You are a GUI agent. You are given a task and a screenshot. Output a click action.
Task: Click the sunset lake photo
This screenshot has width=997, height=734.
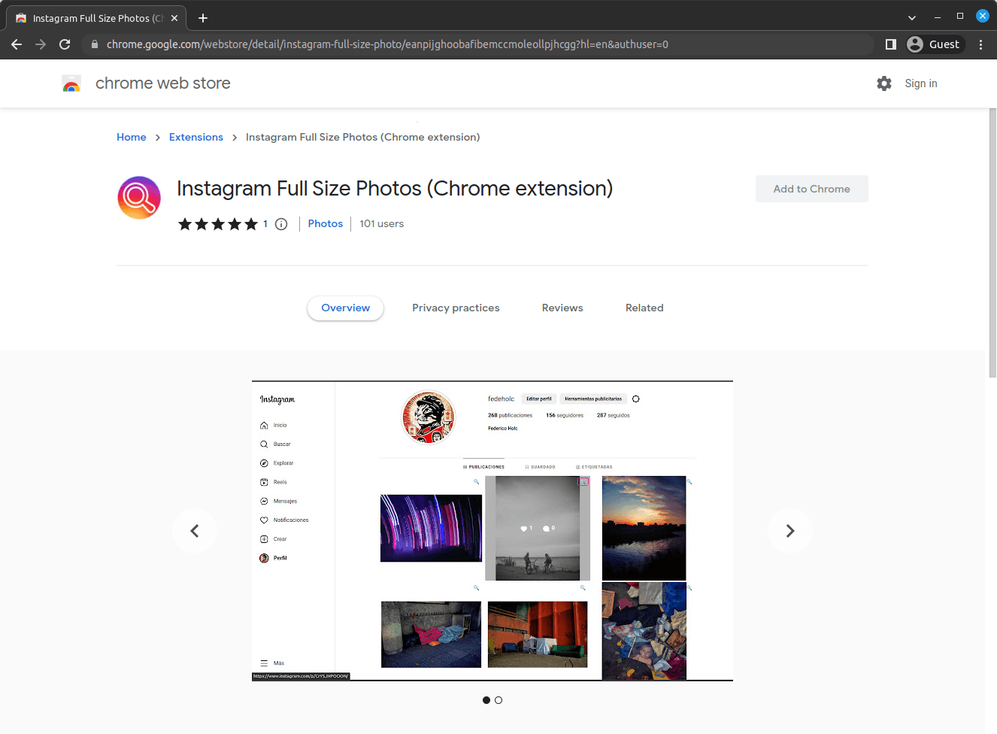tap(644, 528)
